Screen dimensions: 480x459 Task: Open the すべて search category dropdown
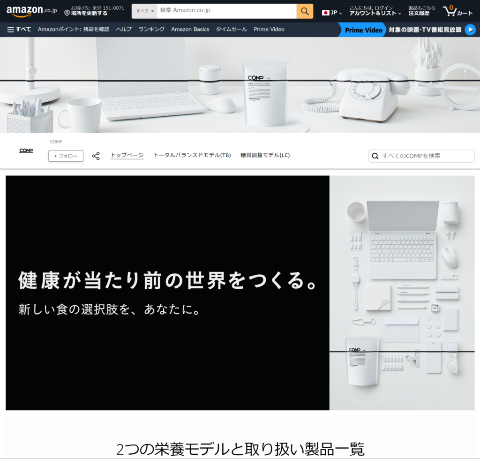pos(144,11)
